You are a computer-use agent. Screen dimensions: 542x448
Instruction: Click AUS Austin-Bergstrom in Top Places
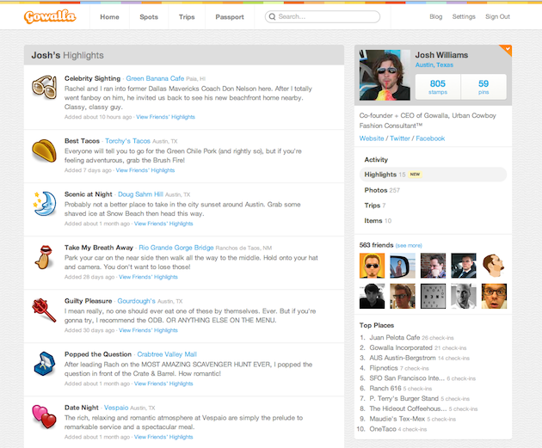tap(403, 358)
